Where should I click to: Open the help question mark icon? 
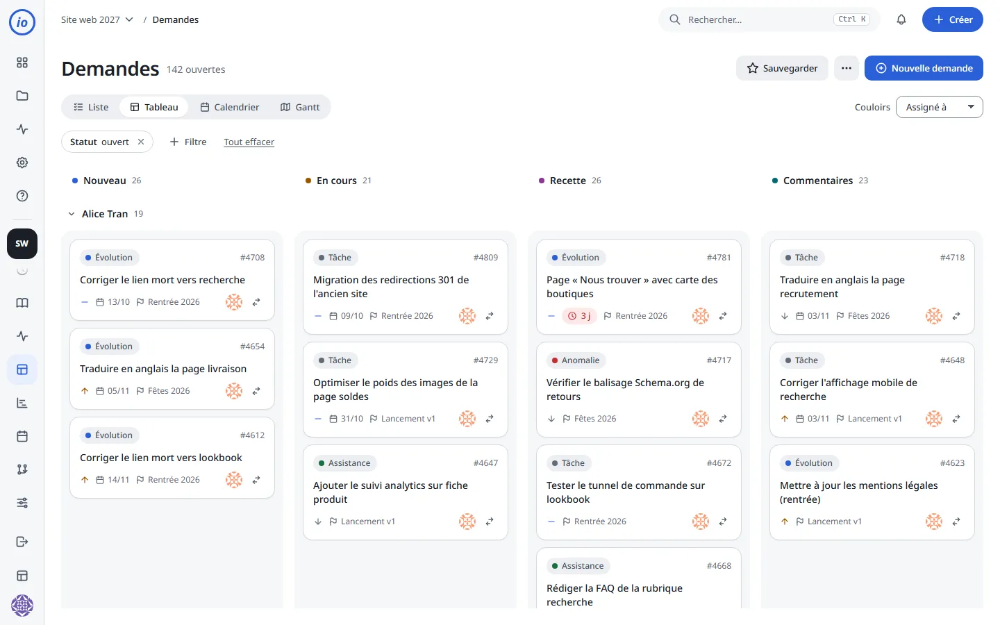(22, 196)
